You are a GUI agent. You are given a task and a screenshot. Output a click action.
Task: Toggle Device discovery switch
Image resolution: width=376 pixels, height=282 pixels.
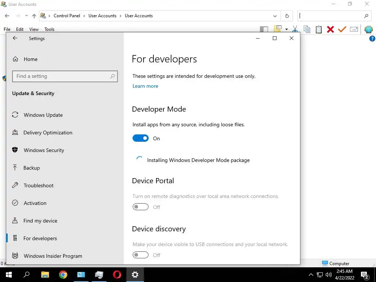coord(141,255)
